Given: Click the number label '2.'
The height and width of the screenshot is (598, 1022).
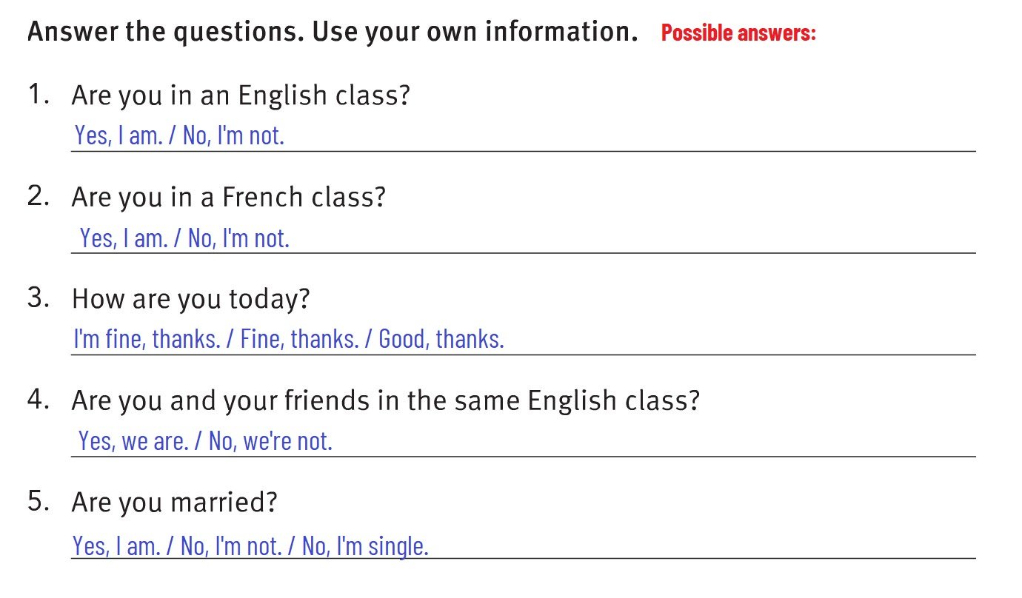Looking at the screenshot, I should pyautogui.click(x=39, y=197).
